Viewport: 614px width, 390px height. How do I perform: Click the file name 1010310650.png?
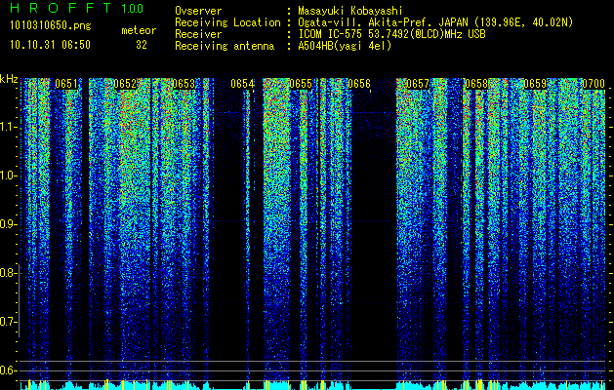coord(51,26)
